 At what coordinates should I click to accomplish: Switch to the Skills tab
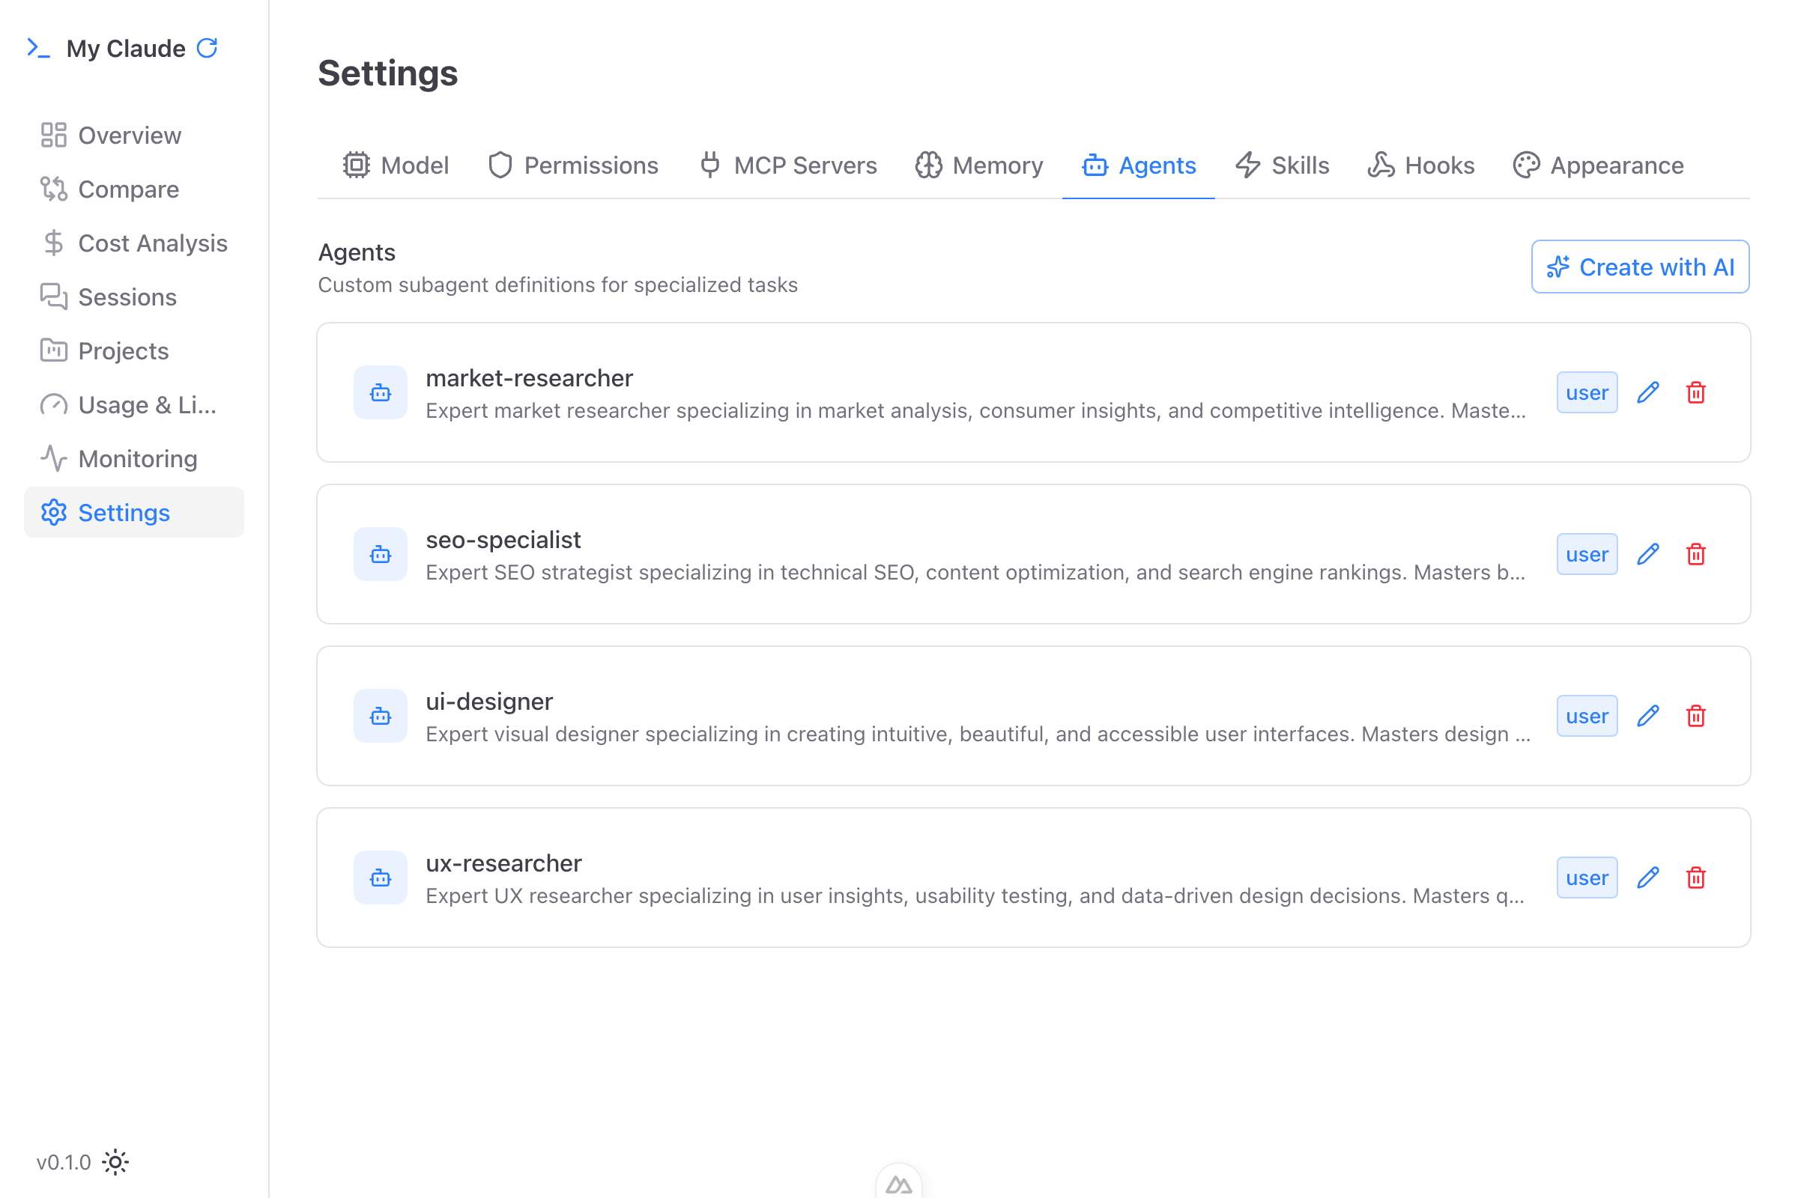1282,165
